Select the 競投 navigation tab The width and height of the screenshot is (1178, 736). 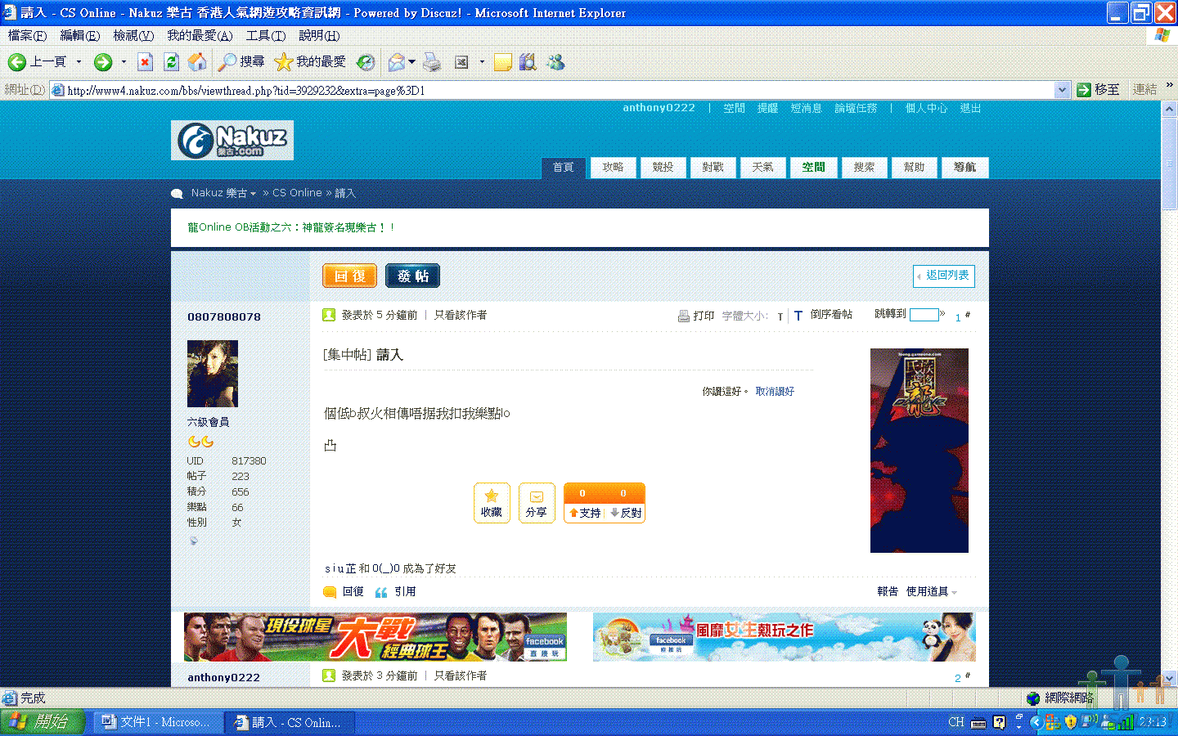[x=663, y=168]
